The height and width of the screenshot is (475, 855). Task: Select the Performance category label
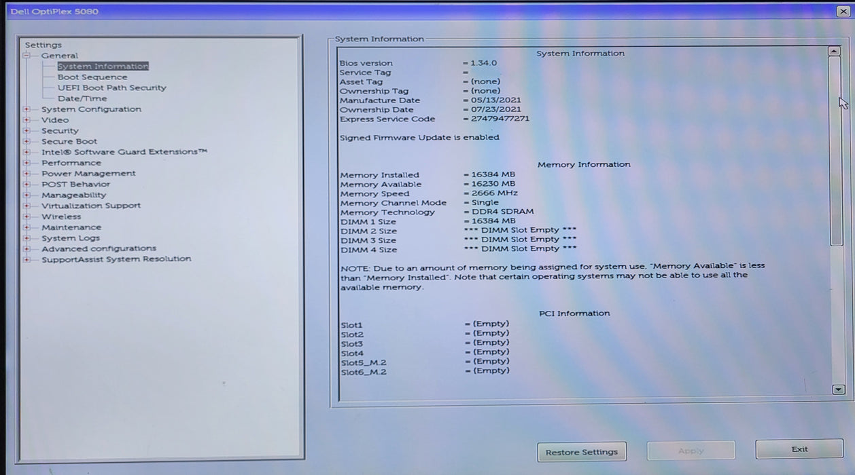[x=71, y=163]
